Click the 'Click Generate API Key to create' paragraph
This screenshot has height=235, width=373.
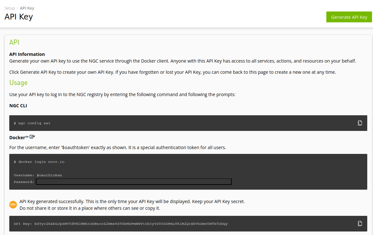coord(173,72)
